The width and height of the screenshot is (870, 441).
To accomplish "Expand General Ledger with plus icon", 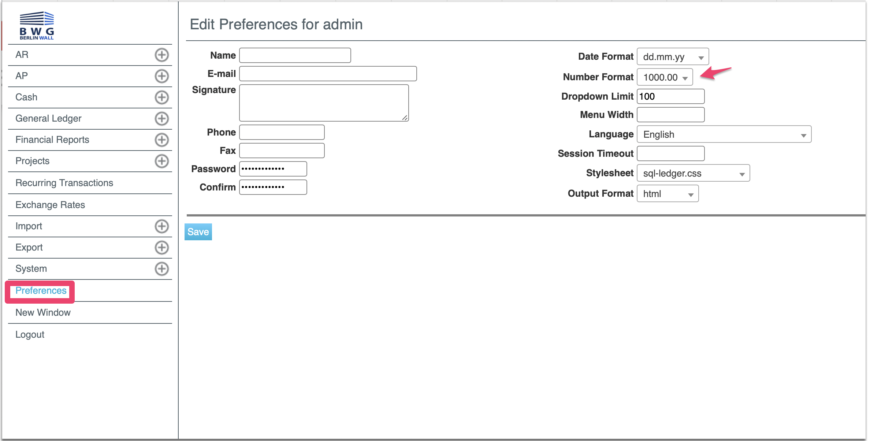I will pyautogui.click(x=161, y=119).
